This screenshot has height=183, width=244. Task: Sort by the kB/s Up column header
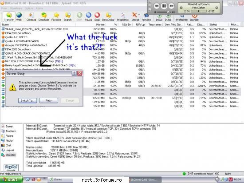pyautogui.click(x=140, y=24)
